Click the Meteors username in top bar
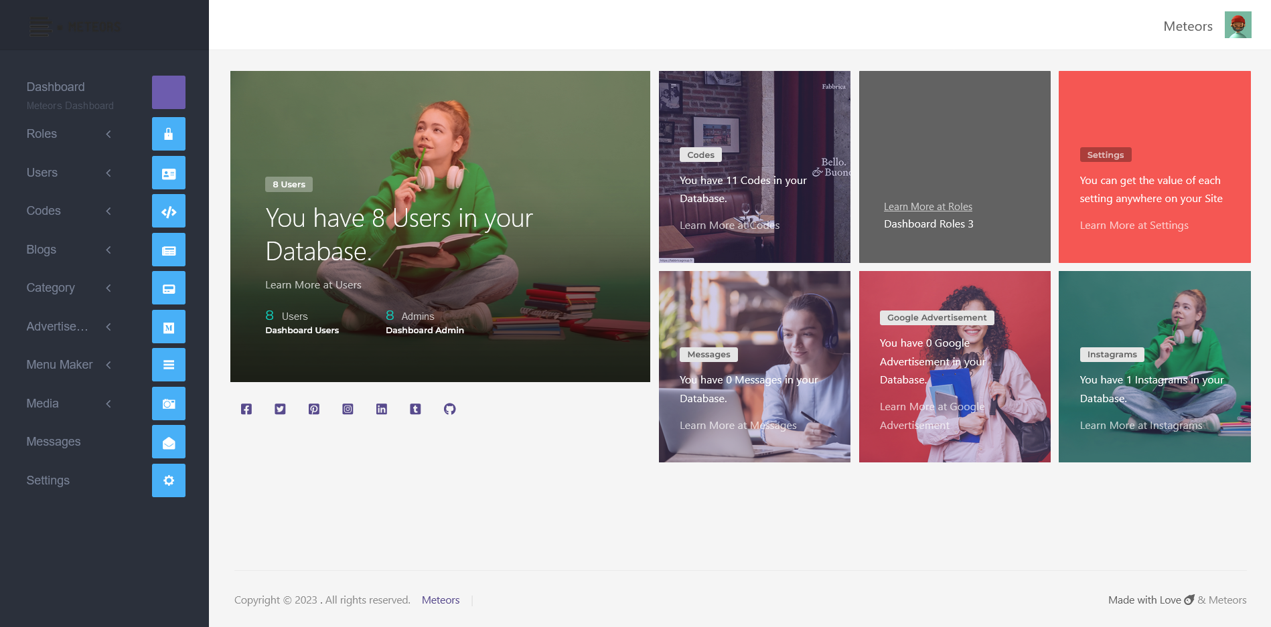Screen dimensions: 1271x627 1188,26
